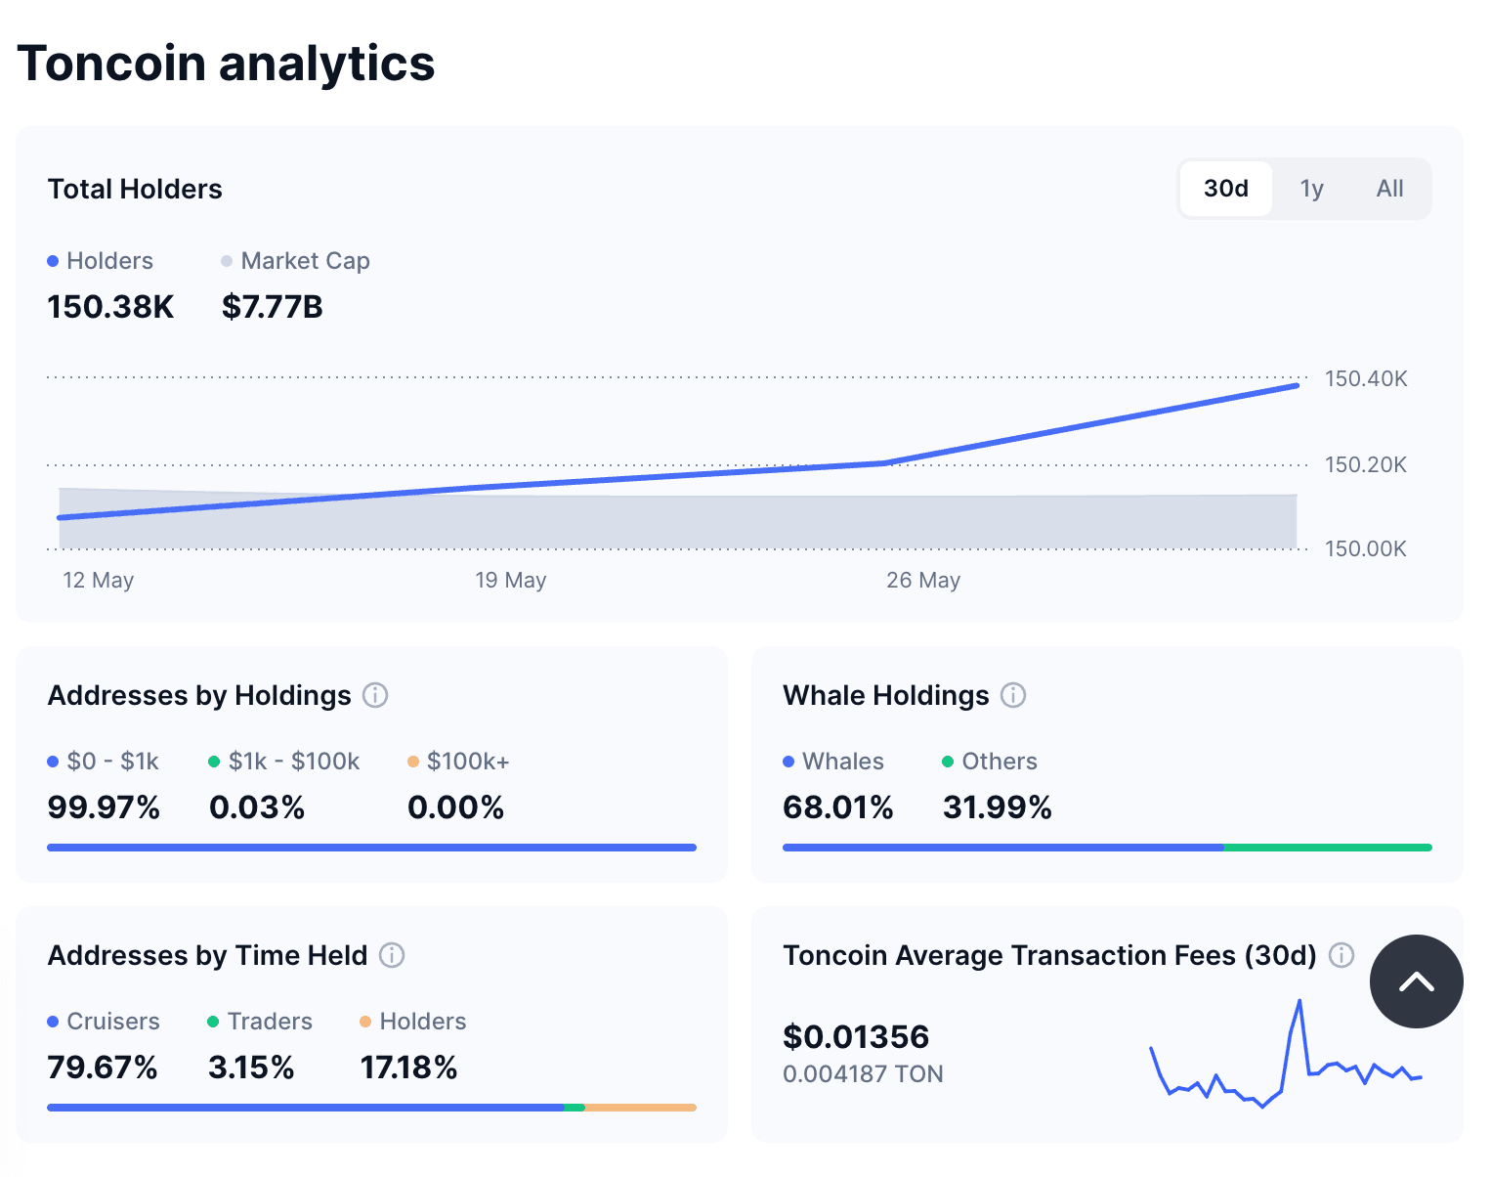Image resolution: width=1491 pixels, height=1177 pixels.
Task: Click the 79.67% cruisers value
Action: pyautogui.click(x=103, y=1068)
